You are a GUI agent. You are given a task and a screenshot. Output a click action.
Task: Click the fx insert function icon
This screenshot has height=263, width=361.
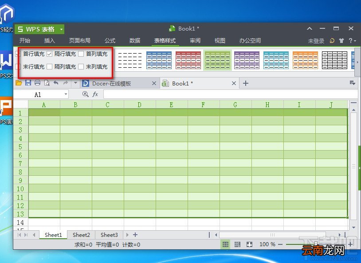pos(95,94)
